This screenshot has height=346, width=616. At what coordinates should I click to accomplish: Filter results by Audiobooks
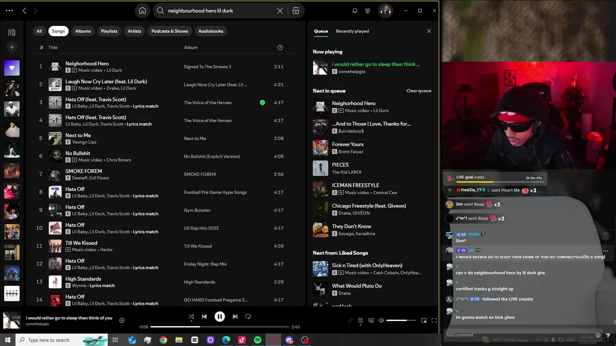coord(211,31)
